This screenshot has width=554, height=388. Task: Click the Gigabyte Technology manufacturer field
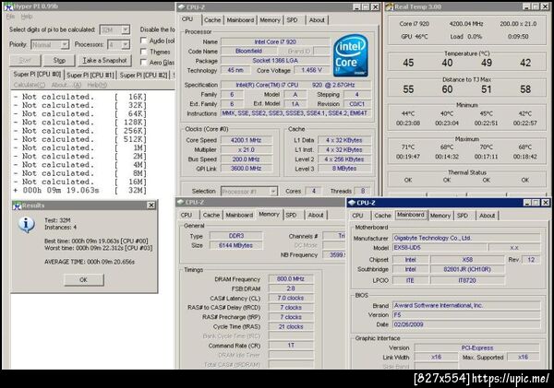tap(466, 238)
